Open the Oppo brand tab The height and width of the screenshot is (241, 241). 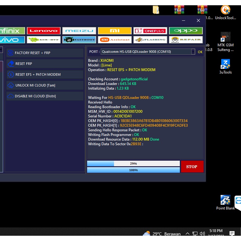point(186,31)
